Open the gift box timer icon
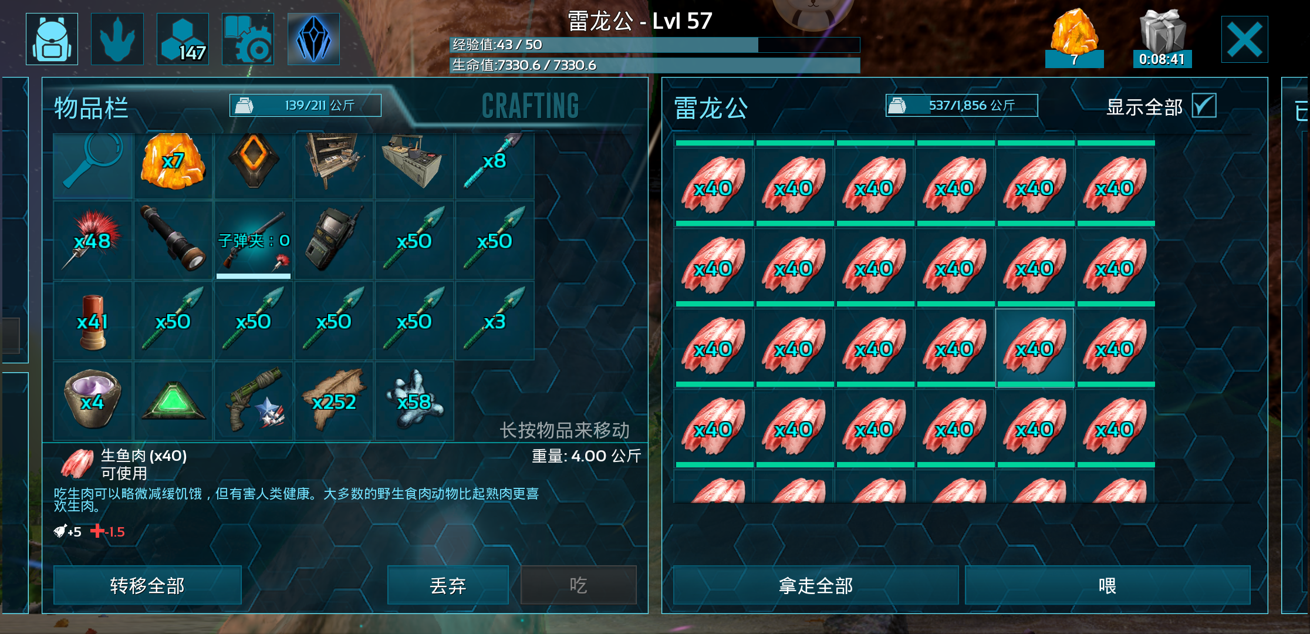 1162,38
